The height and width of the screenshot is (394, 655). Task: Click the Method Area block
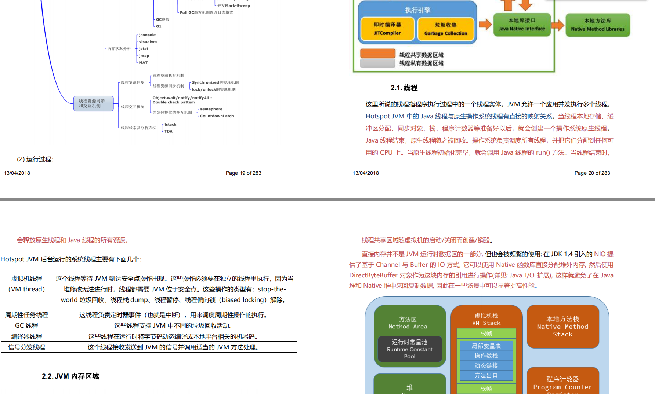pos(410,336)
